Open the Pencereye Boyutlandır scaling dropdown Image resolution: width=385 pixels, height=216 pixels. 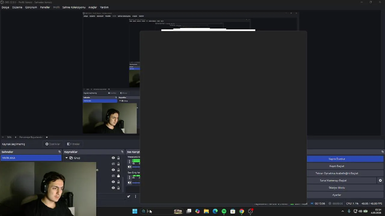tap(47, 137)
